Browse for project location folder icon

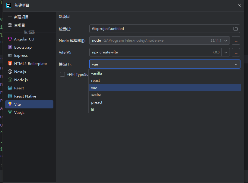[x=236, y=29]
